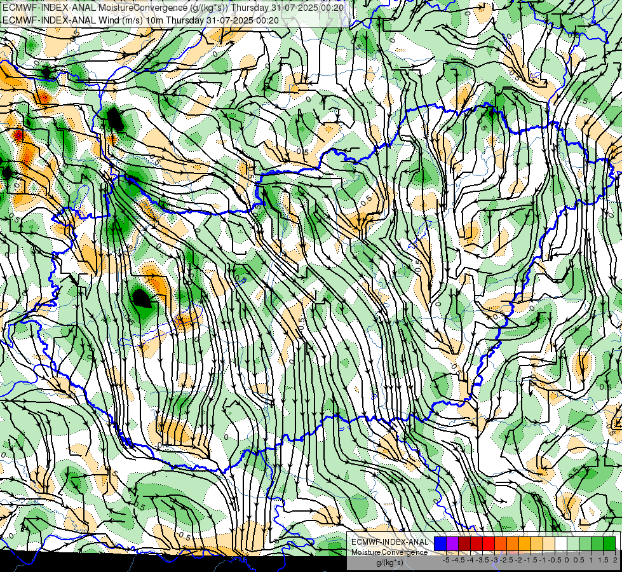Viewport: 622px width, 572px height.
Task: Click the -1 tick label on legend scale
Action: (x=543, y=560)
